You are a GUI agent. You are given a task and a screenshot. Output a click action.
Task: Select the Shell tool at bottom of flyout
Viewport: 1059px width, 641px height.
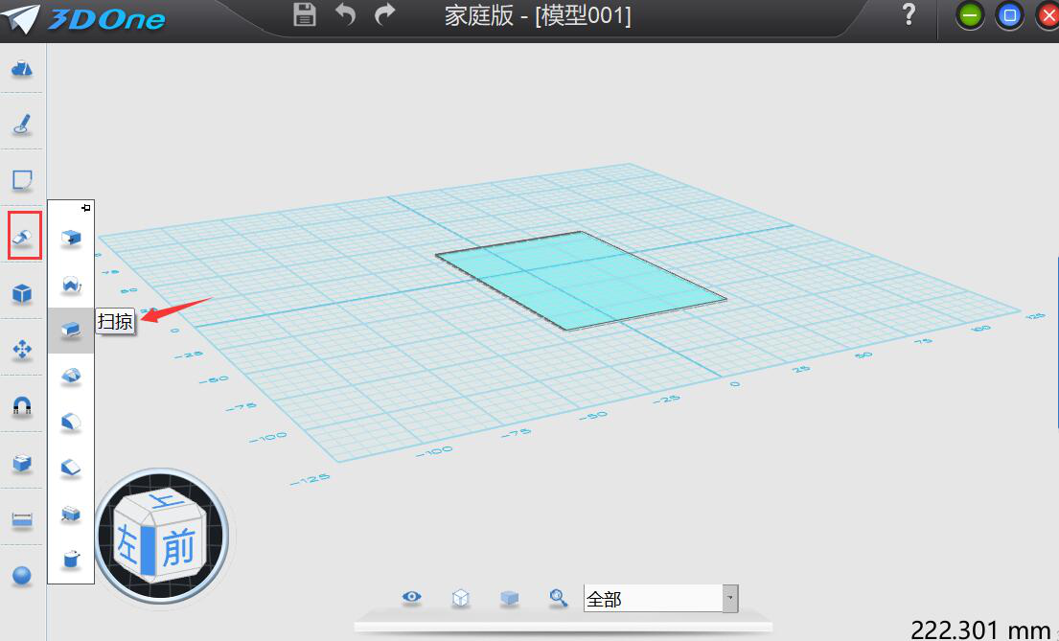(x=71, y=560)
